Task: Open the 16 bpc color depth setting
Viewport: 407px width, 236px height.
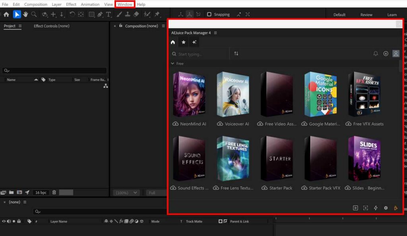Action: click(41, 193)
